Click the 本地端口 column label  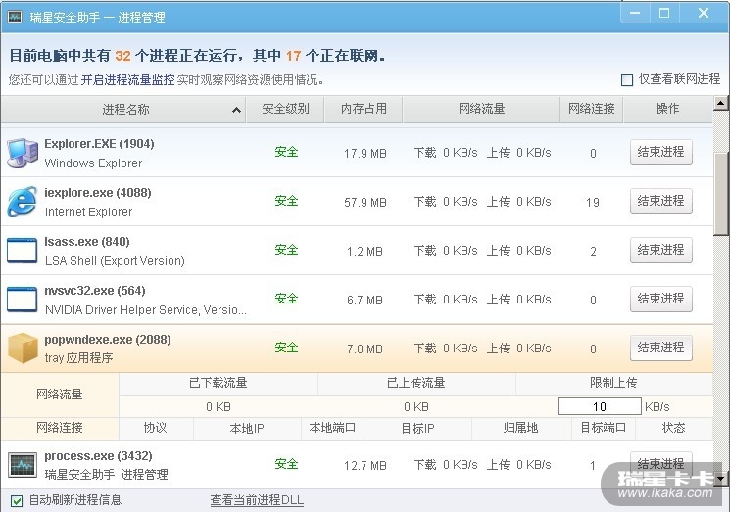click(x=332, y=428)
